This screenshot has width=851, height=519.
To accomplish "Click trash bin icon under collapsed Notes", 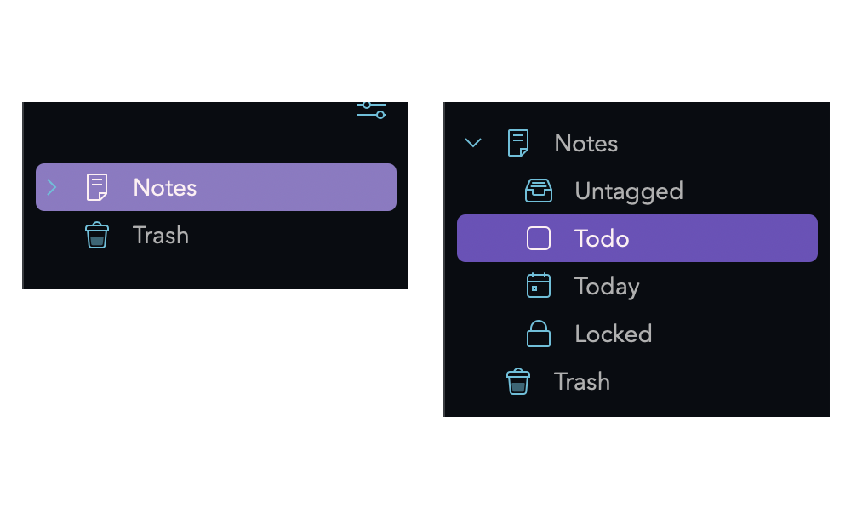I will point(97,235).
